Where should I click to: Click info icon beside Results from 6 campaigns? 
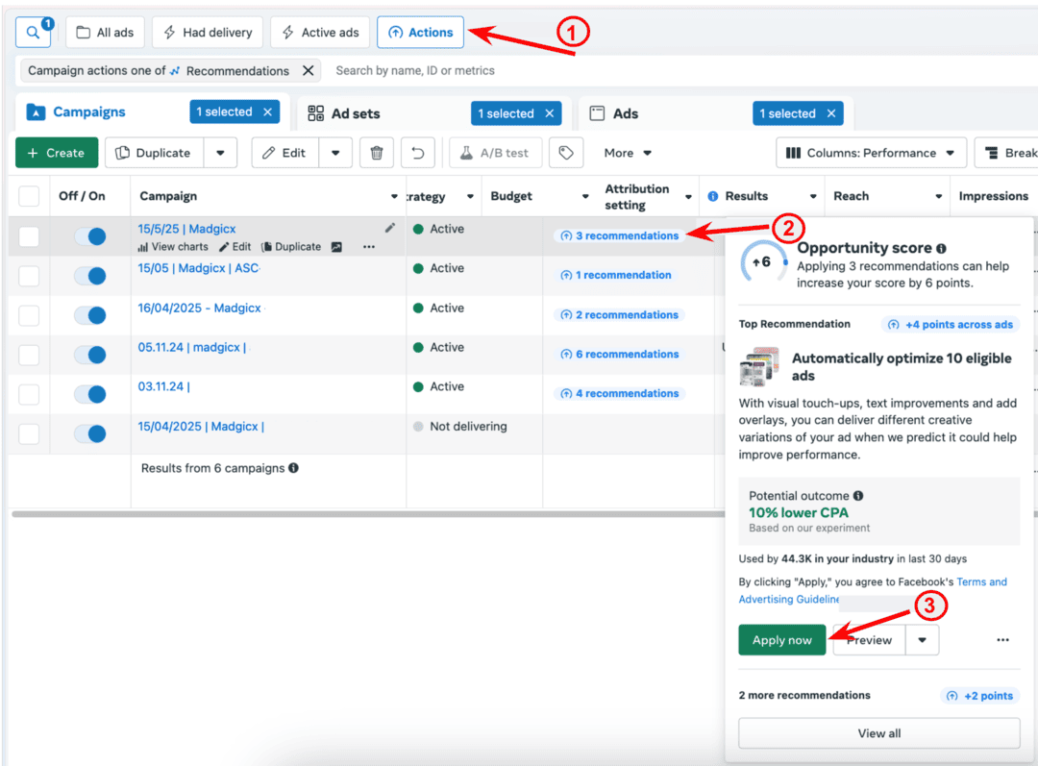(293, 468)
